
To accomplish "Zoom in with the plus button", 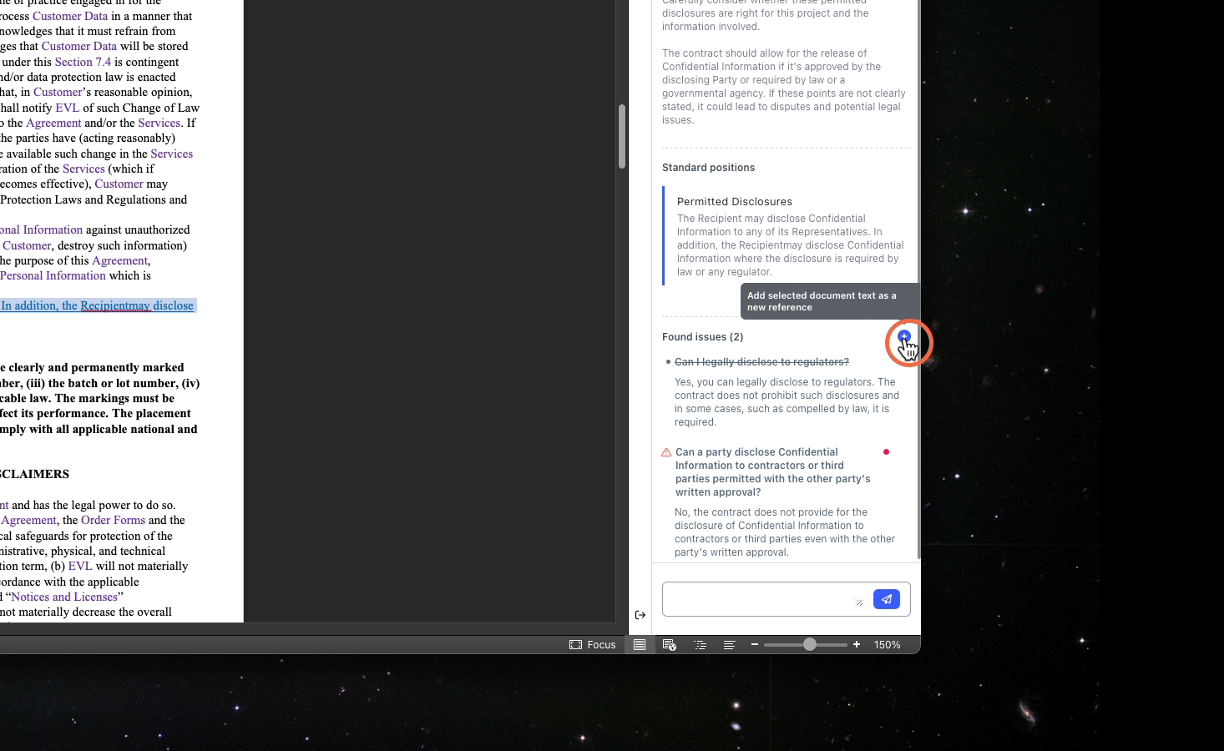I will pyautogui.click(x=857, y=644).
